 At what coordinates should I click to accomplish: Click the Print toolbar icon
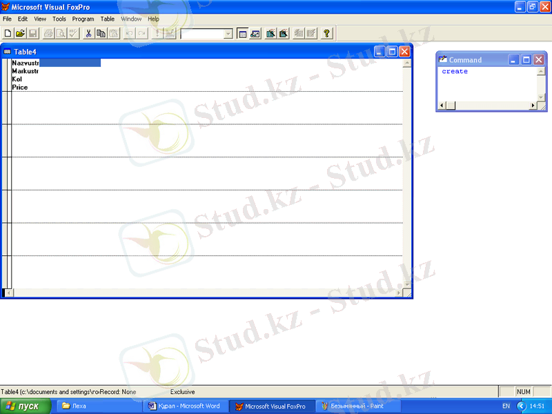pyautogui.click(x=48, y=33)
